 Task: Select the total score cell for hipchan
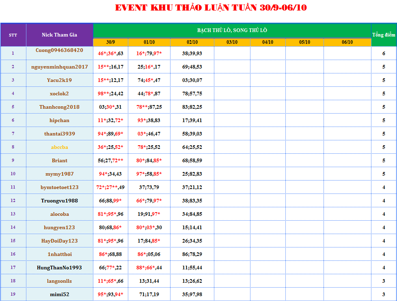coord(384,120)
